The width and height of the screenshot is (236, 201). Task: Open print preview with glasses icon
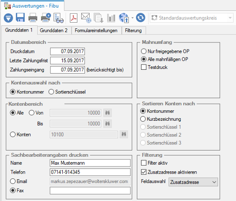pyautogui.click(x=59, y=18)
